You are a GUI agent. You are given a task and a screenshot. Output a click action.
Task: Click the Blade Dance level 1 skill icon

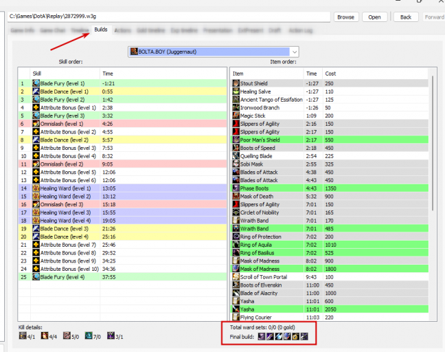coord(36,91)
